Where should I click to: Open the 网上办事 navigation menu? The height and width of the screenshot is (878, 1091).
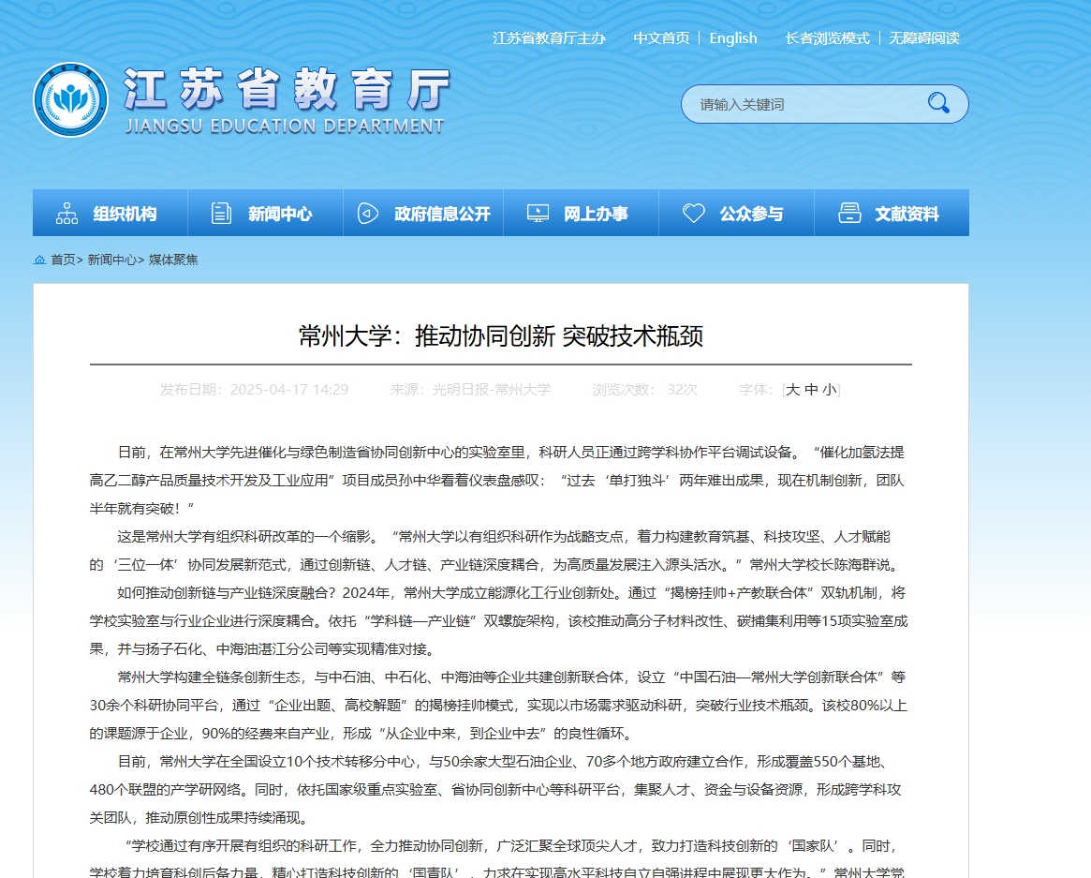596,214
